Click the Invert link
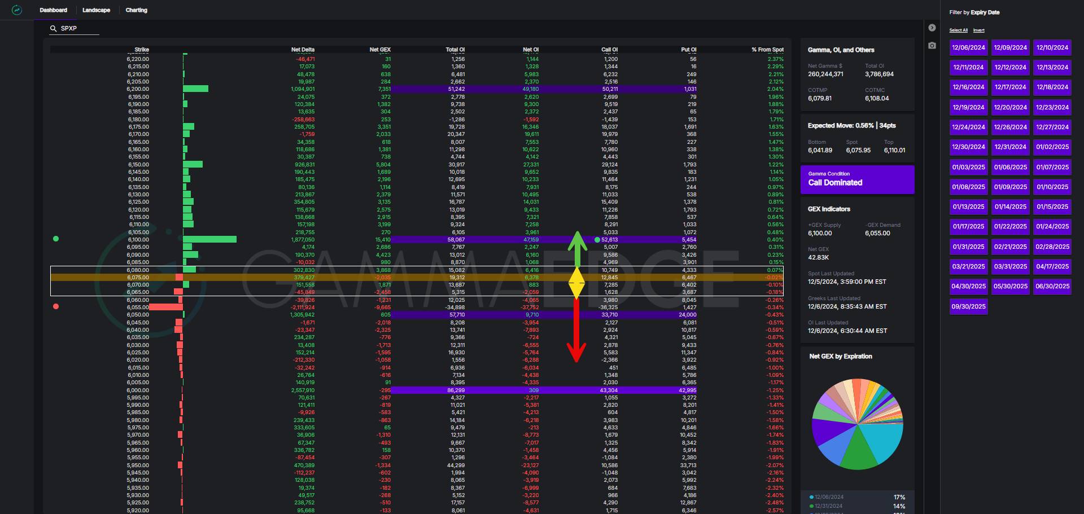The image size is (1084, 514). click(x=978, y=30)
